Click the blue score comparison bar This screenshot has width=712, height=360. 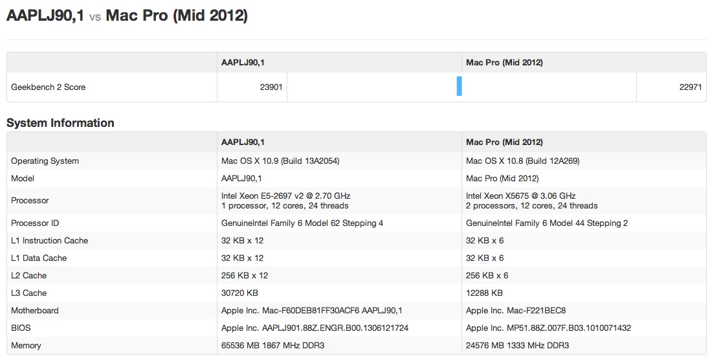coord(459,86)
